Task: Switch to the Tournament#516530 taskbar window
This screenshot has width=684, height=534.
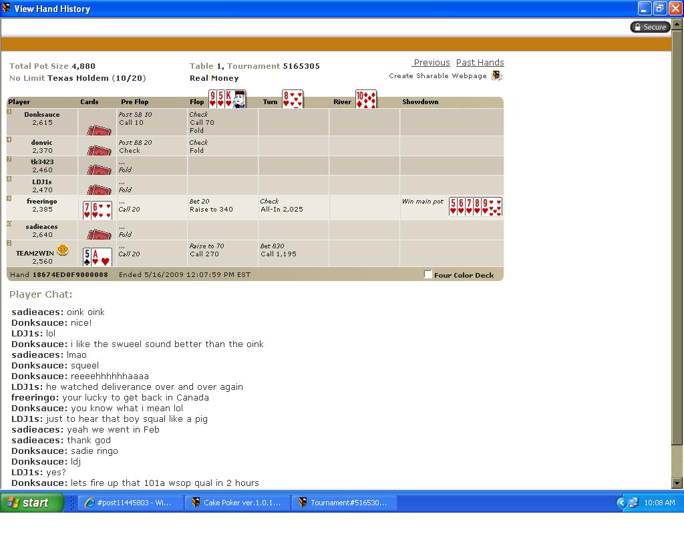Action: [343, 503]
